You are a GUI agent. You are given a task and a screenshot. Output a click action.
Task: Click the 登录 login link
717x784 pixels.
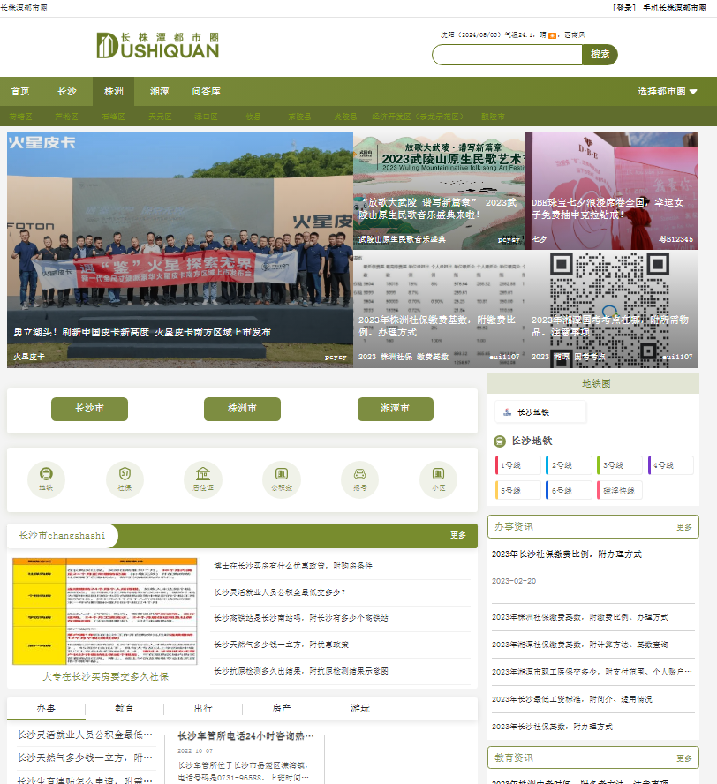624,8
